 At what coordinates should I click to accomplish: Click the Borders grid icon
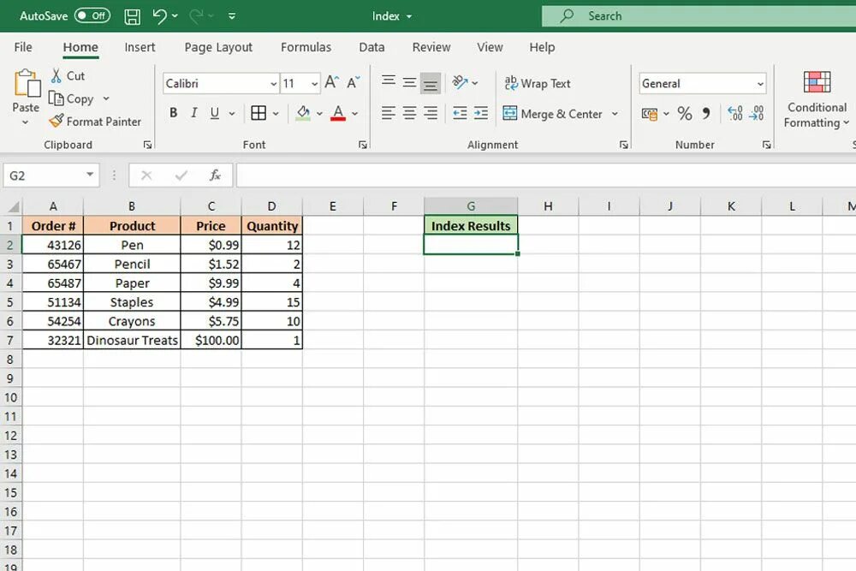pyautogui.click(x=259, y=113)
